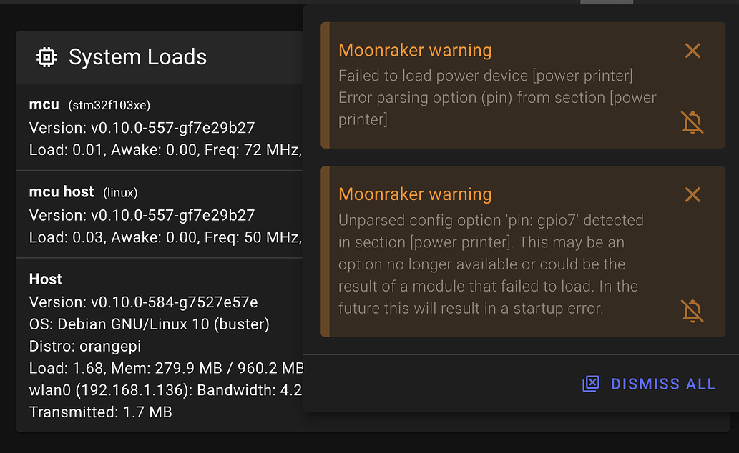Click the "Unparsed config option" message text
The height and width of the screenshot is (453, 739).
pyautogui.click(x=491, y=264)
